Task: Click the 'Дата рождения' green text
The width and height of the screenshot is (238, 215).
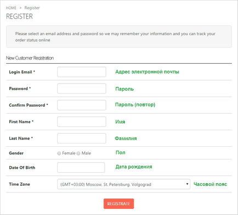Action: (x=134, y=167)
